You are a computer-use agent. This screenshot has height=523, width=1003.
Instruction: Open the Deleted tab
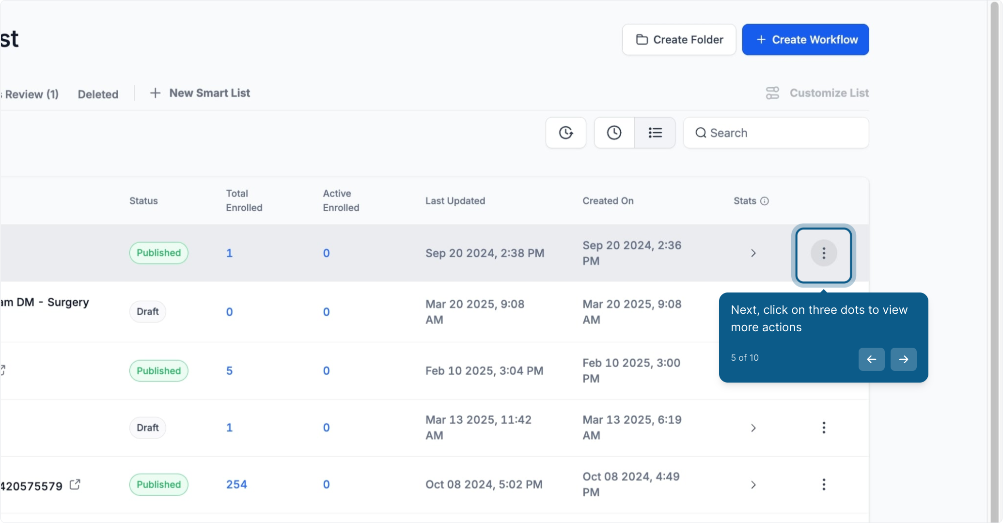[x=98, y=94]
